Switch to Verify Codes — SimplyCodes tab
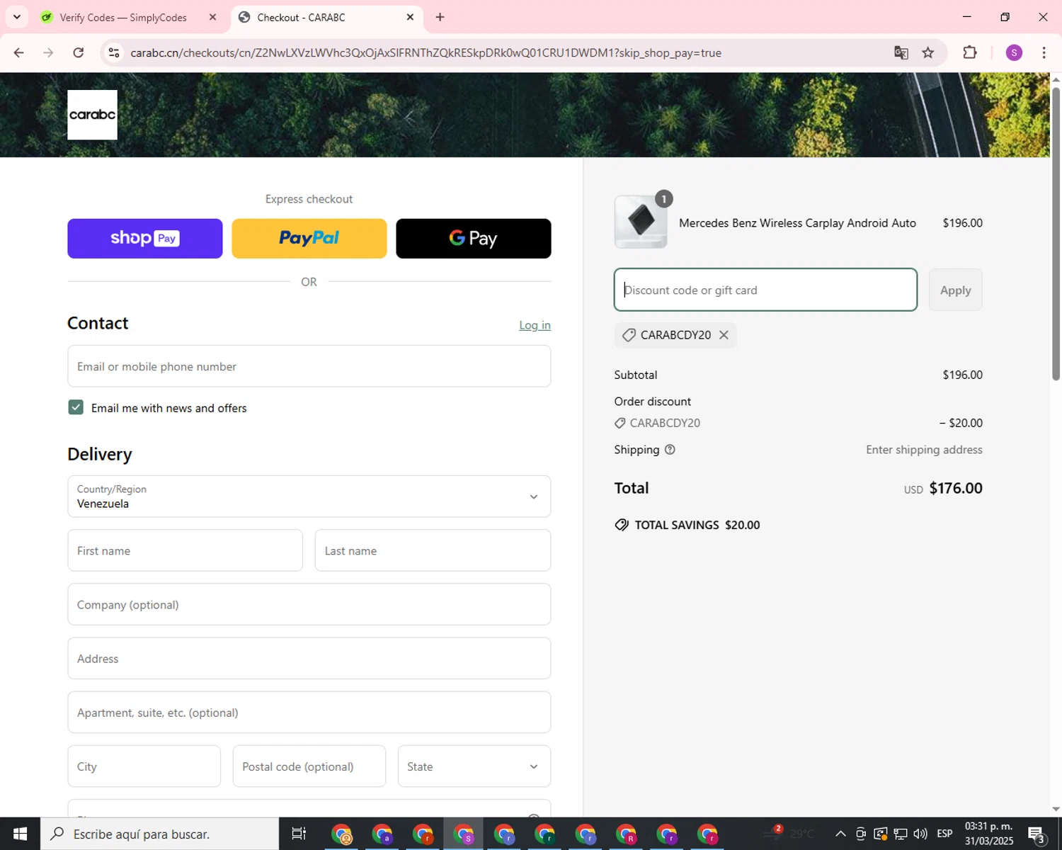 click(x=123, y=17)
